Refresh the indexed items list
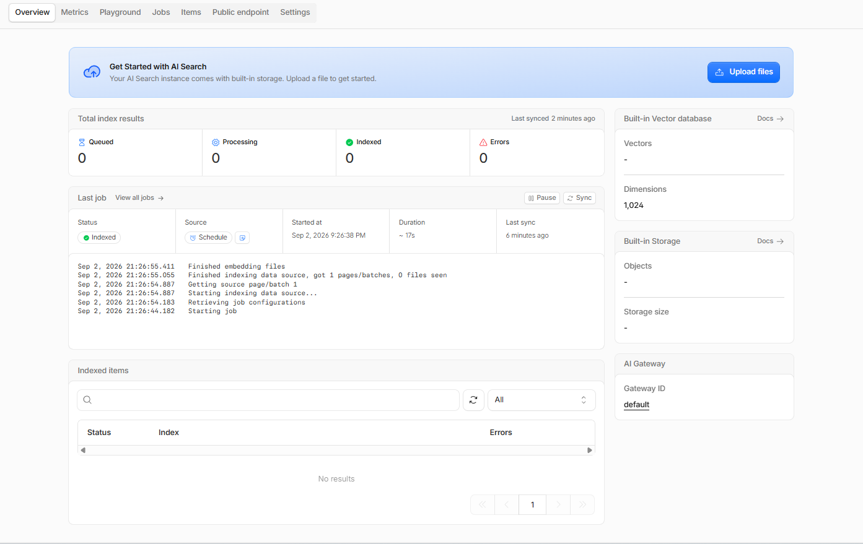The height and width of the screenshot is (544, 863). 473,400
